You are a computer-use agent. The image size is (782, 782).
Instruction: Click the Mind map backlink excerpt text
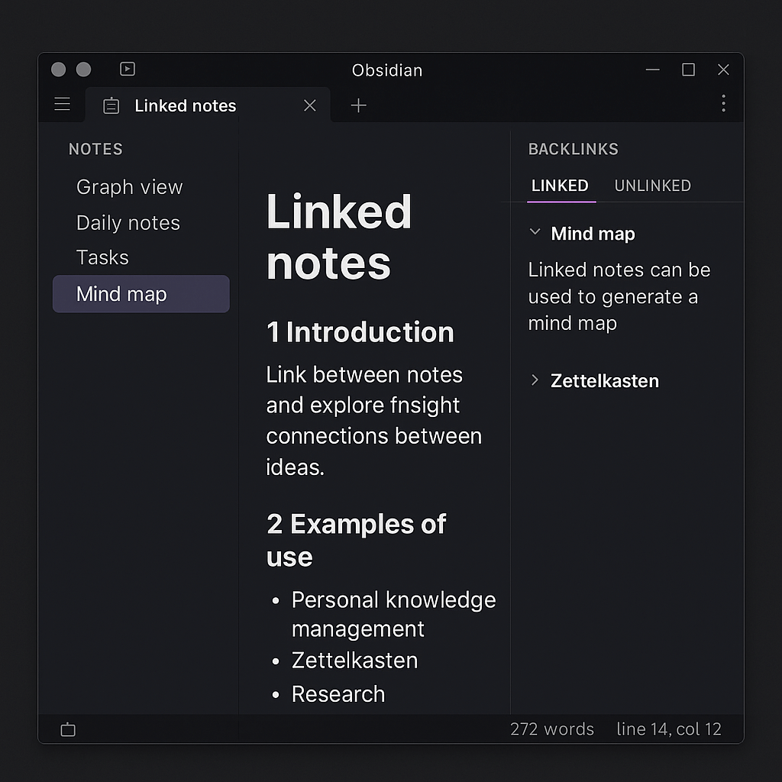pyautogui.click(x=619, y=296)
